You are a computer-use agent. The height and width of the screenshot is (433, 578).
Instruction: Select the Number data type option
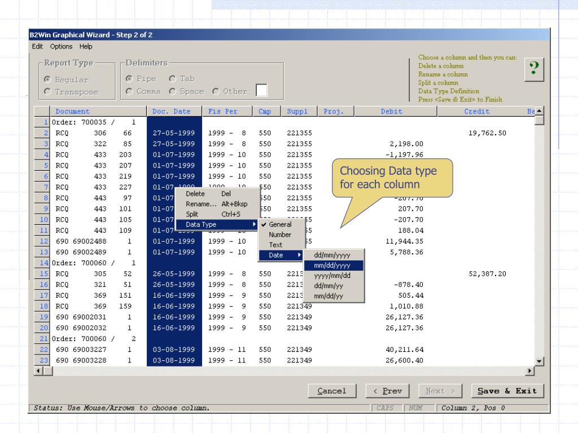coord(281,235)
